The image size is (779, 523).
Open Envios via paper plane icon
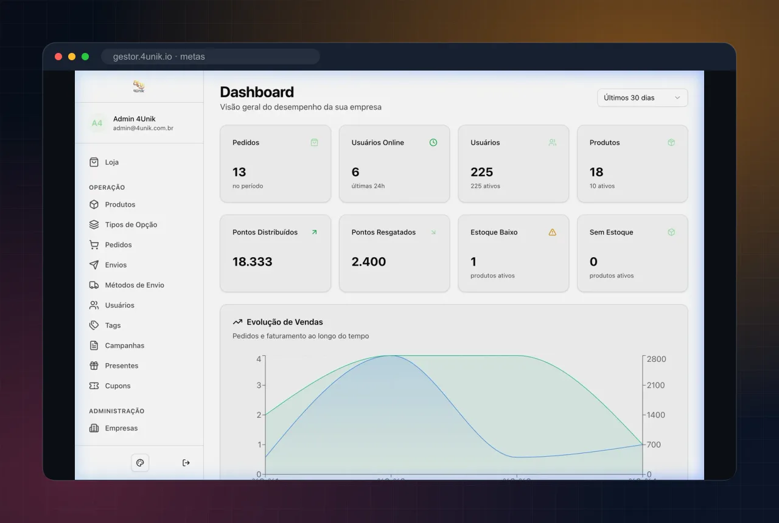94,265
